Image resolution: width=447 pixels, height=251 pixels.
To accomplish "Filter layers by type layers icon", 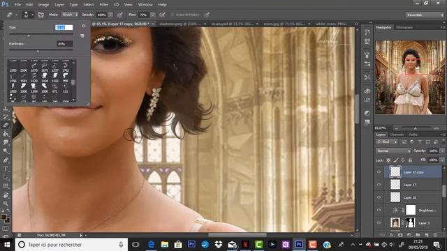I will click(420, 142).
